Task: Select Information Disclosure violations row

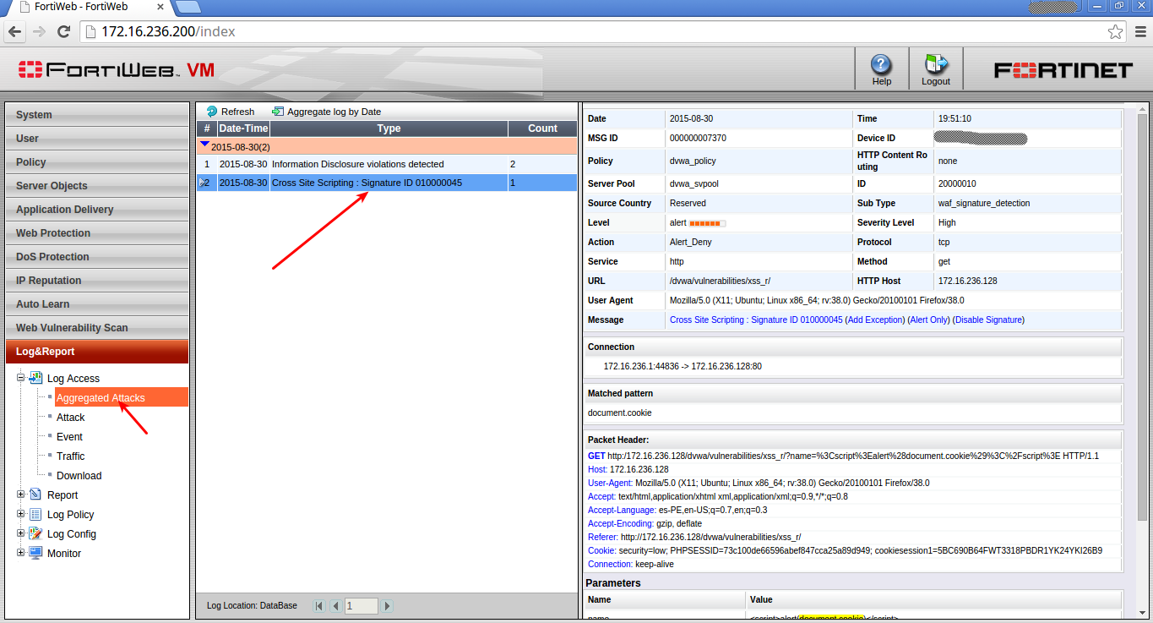Action: pos(357,164)
